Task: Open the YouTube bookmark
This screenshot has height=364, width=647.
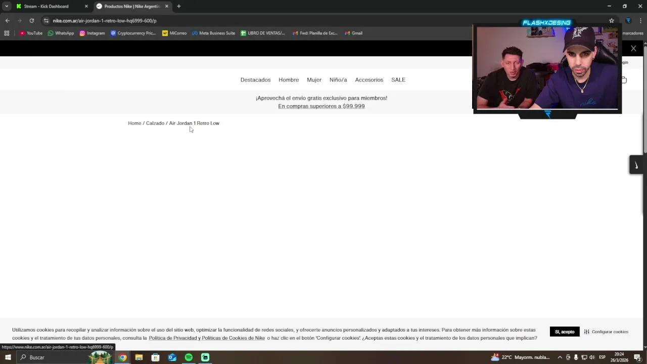Action: (x=31, y=33)
